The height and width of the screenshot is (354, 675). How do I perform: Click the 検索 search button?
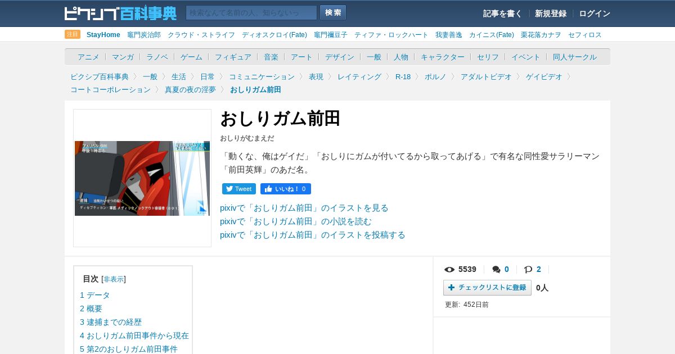tap(333, 12)
